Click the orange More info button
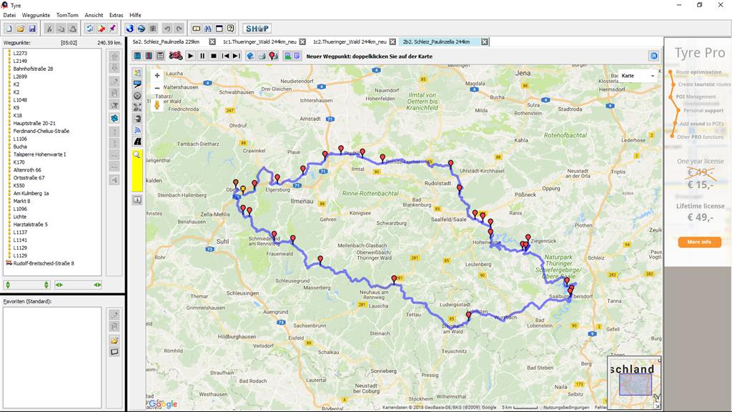Screen dimensions: 732x412 coord(699,242)
